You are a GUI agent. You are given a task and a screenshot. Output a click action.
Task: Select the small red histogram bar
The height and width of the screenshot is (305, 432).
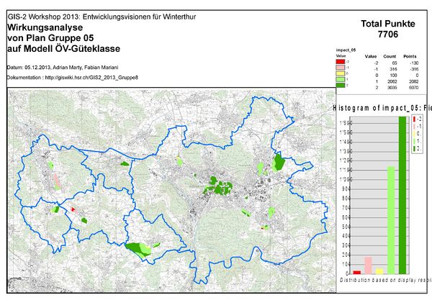357,273
